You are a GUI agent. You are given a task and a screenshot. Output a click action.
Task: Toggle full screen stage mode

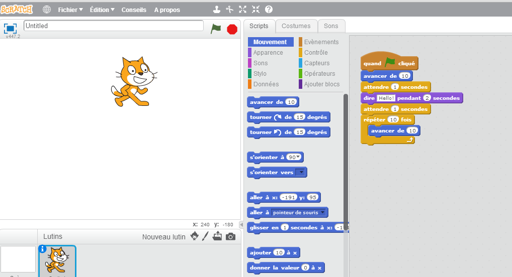(x=11, y=28)
